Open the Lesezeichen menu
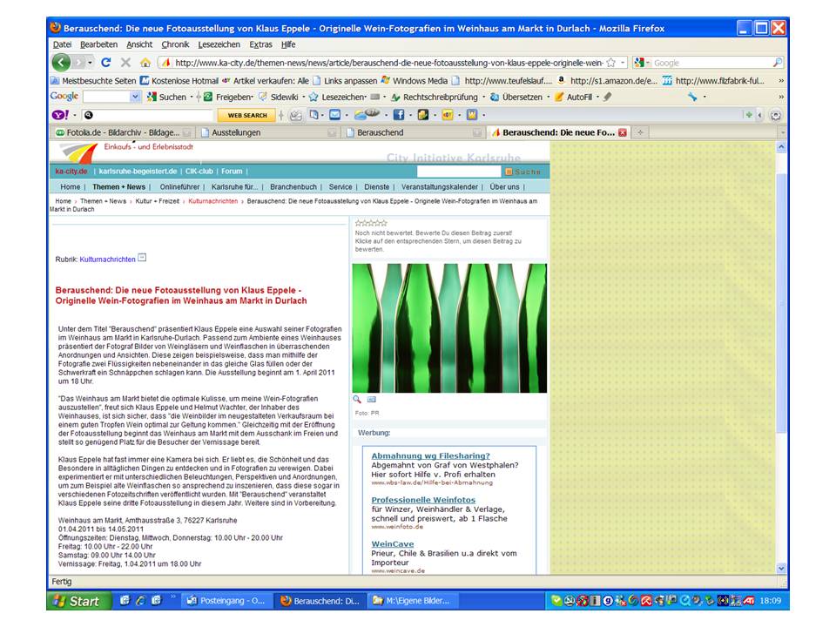The image size is (836, 627). (x=219, y=44)
